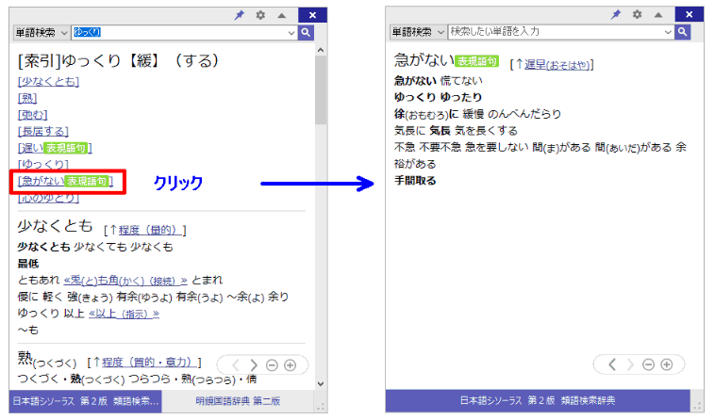Viewport: 715px width, 420px height.
Task: Go back using left window's previous arrow
Action: [x=235, y=365]
